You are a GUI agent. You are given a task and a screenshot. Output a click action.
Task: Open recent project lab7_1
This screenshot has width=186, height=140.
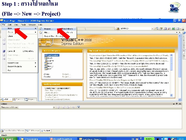(x=50, y=66)
